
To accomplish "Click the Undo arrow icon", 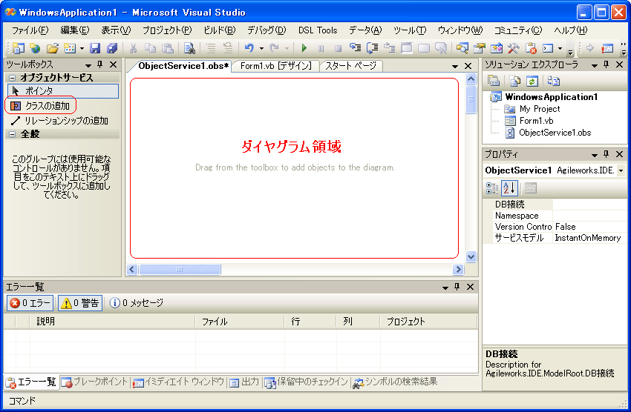I will point(249,48).
